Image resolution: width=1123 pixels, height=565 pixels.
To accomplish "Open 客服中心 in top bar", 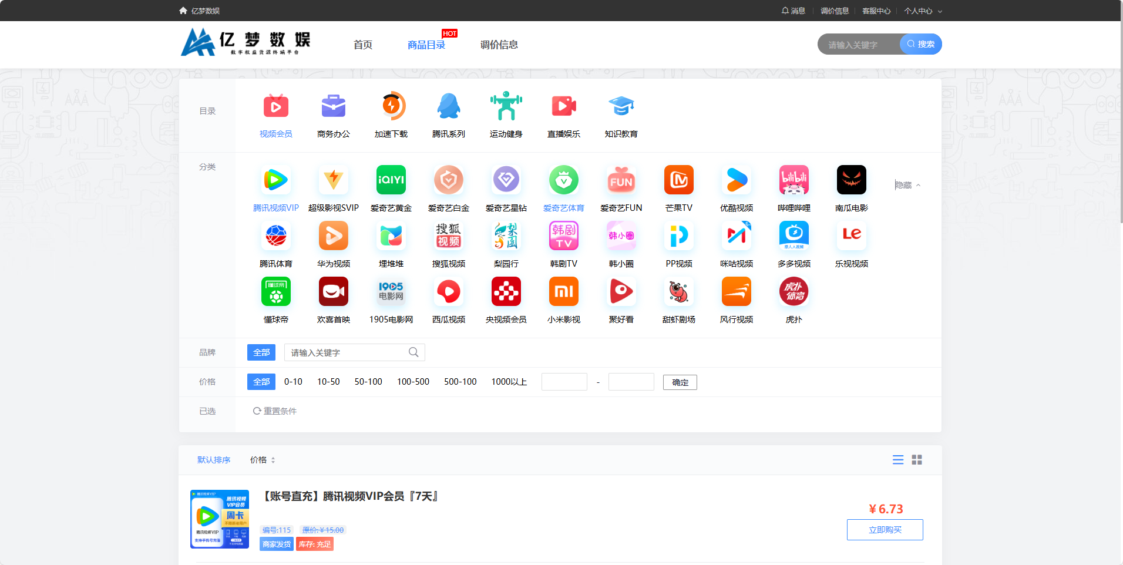I will click(x=876, y=11).
